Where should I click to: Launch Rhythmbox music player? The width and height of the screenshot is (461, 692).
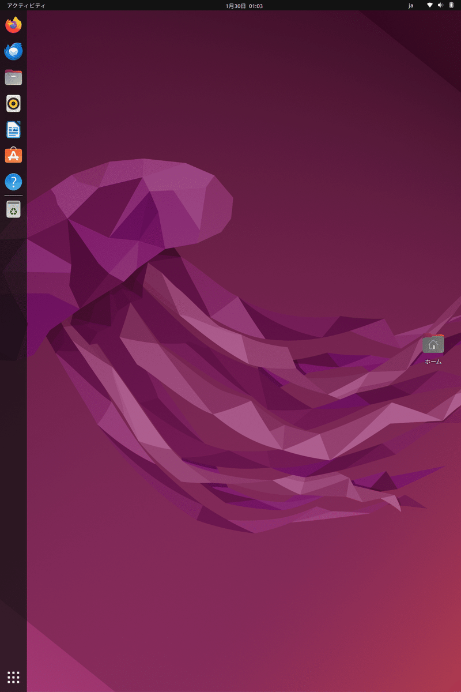pyautogui.click(x=13, y=104)
